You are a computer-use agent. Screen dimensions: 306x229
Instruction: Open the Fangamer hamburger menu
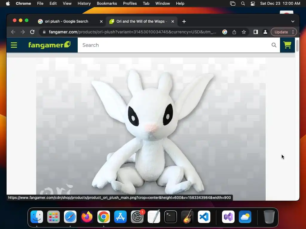pyautogui.click(x=14, y=45)
